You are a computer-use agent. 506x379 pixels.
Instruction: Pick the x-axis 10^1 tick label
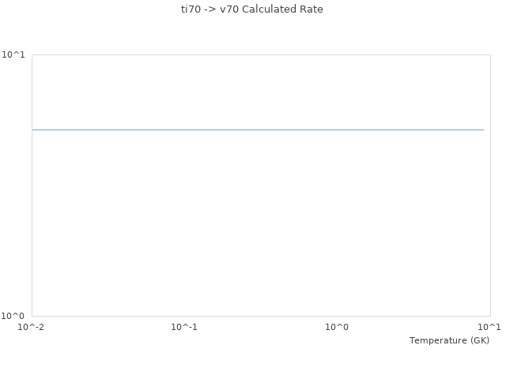tap(489, 327)
